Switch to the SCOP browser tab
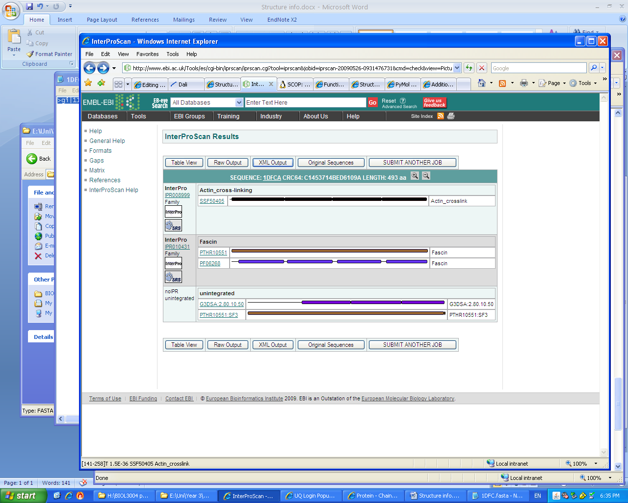This screenshot has height=503, width=628. coord(295,84)
